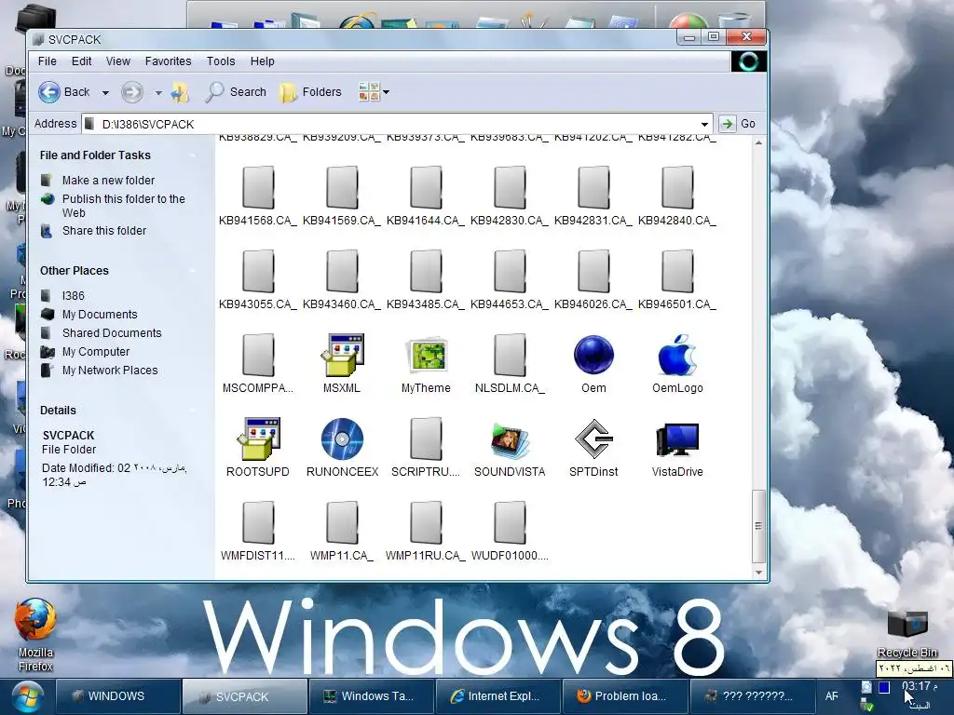This screenshot has height=715, width=954.
Task: Click the address bar path field
Action: (399, 124)
